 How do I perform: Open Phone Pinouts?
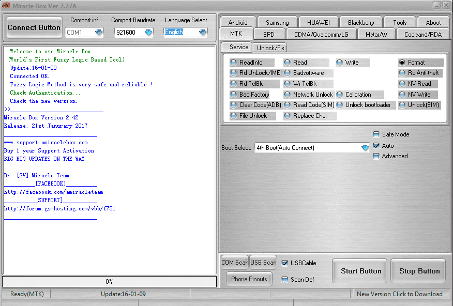click(x=249, y=279)
